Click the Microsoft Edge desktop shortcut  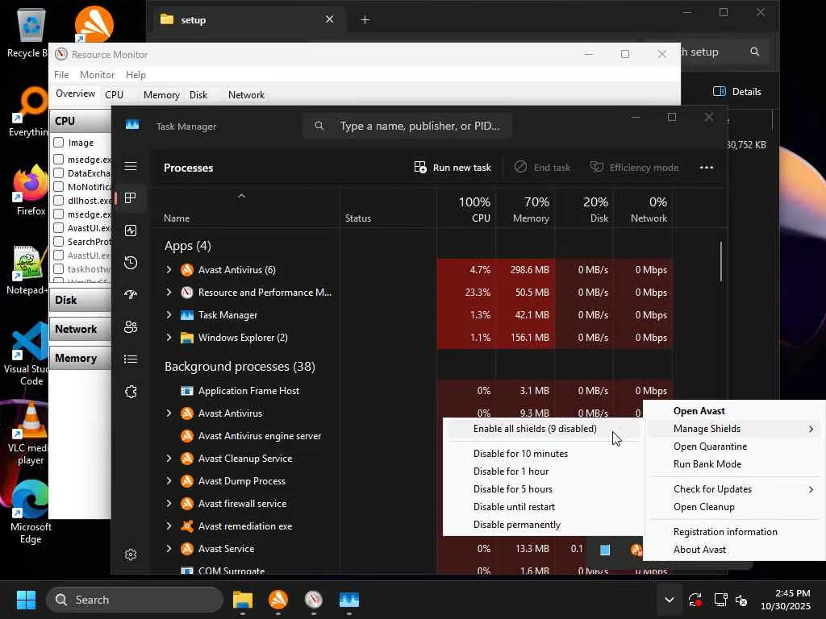tap(31, 512)
